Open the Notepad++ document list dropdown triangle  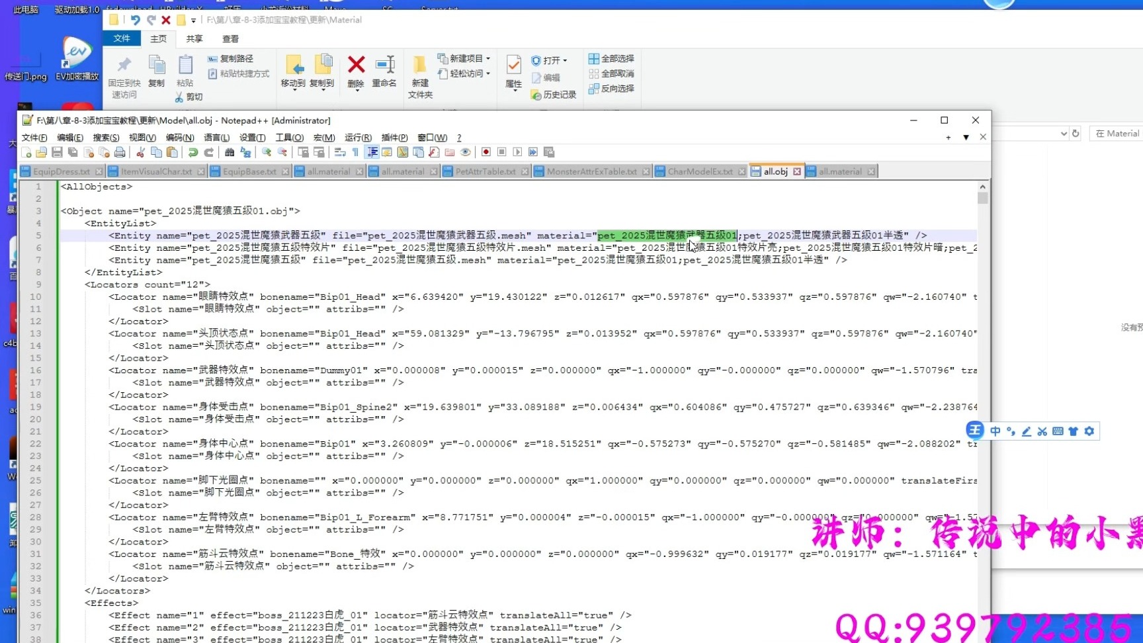(x=966, y=138)
